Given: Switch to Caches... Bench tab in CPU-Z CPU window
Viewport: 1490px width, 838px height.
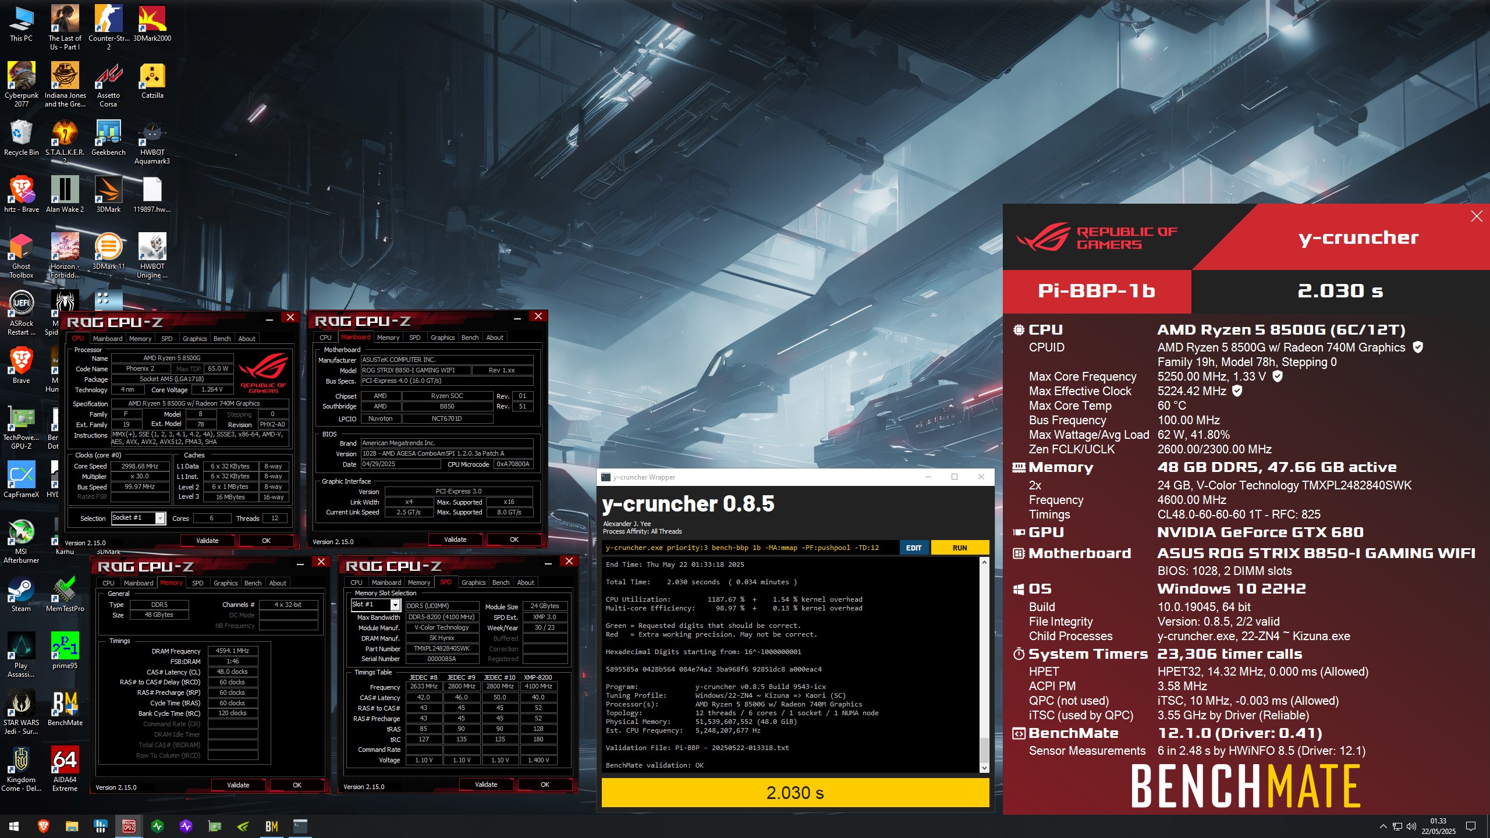Looking at the screenshot, I should tap(222, 338).
